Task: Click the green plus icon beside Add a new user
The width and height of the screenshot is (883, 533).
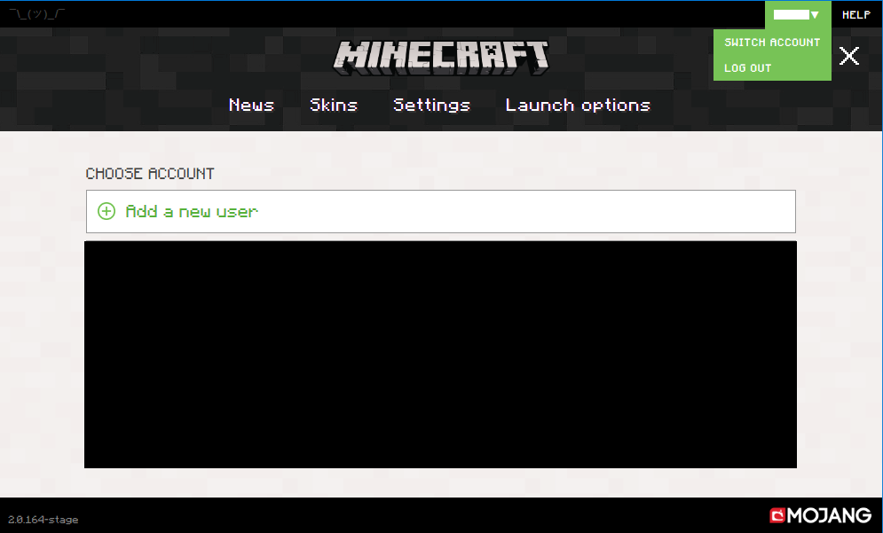Action: point(106,211)
